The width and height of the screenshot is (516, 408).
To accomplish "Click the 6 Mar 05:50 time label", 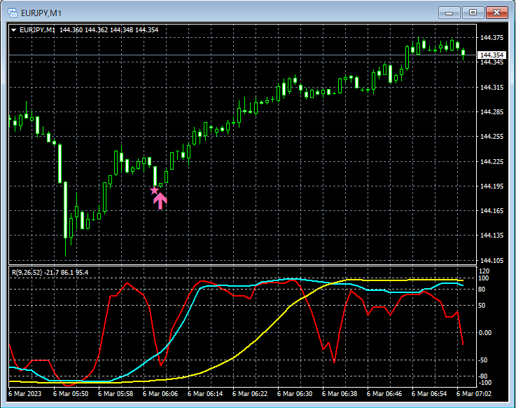I will tap(71, 394).
